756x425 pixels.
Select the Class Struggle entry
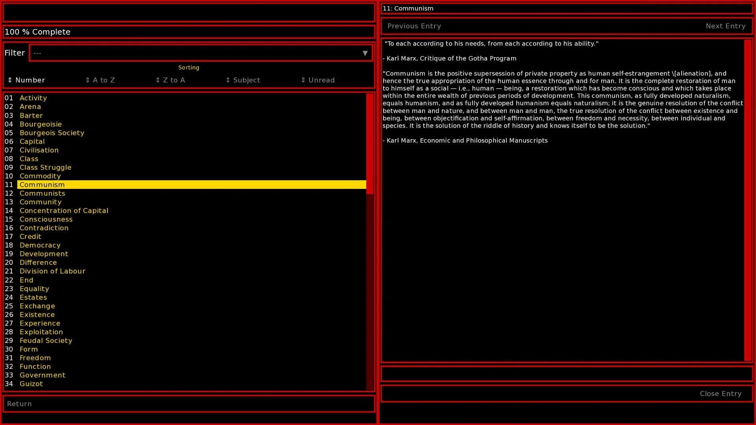click(45, 167)
